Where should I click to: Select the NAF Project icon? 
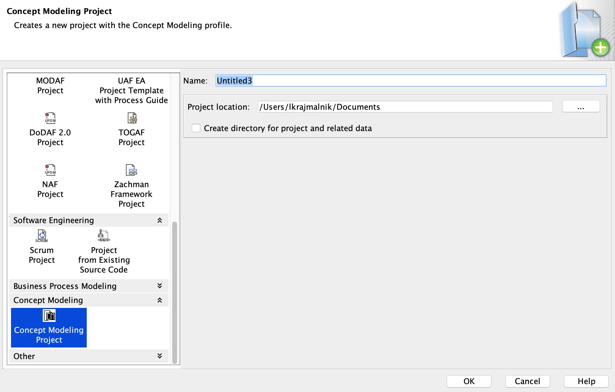(x=50, y=180)
